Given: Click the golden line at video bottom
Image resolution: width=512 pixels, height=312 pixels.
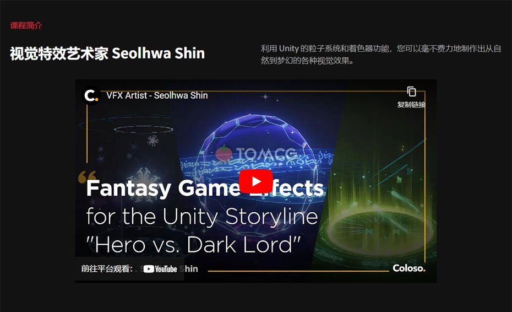Looking at the screenshot, I should tap(298, 271).
